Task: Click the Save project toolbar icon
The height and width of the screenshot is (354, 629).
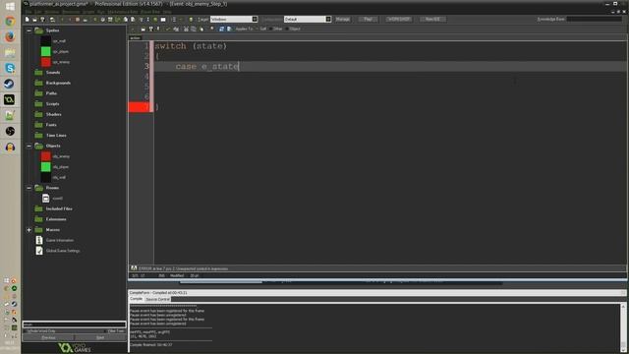Action: [42, 20]
